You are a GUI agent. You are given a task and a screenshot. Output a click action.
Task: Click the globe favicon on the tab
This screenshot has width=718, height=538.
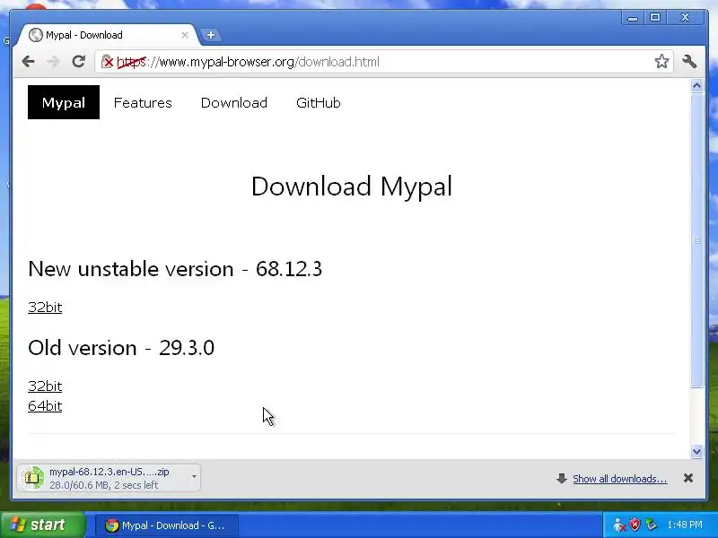click(x=35, y=35)
